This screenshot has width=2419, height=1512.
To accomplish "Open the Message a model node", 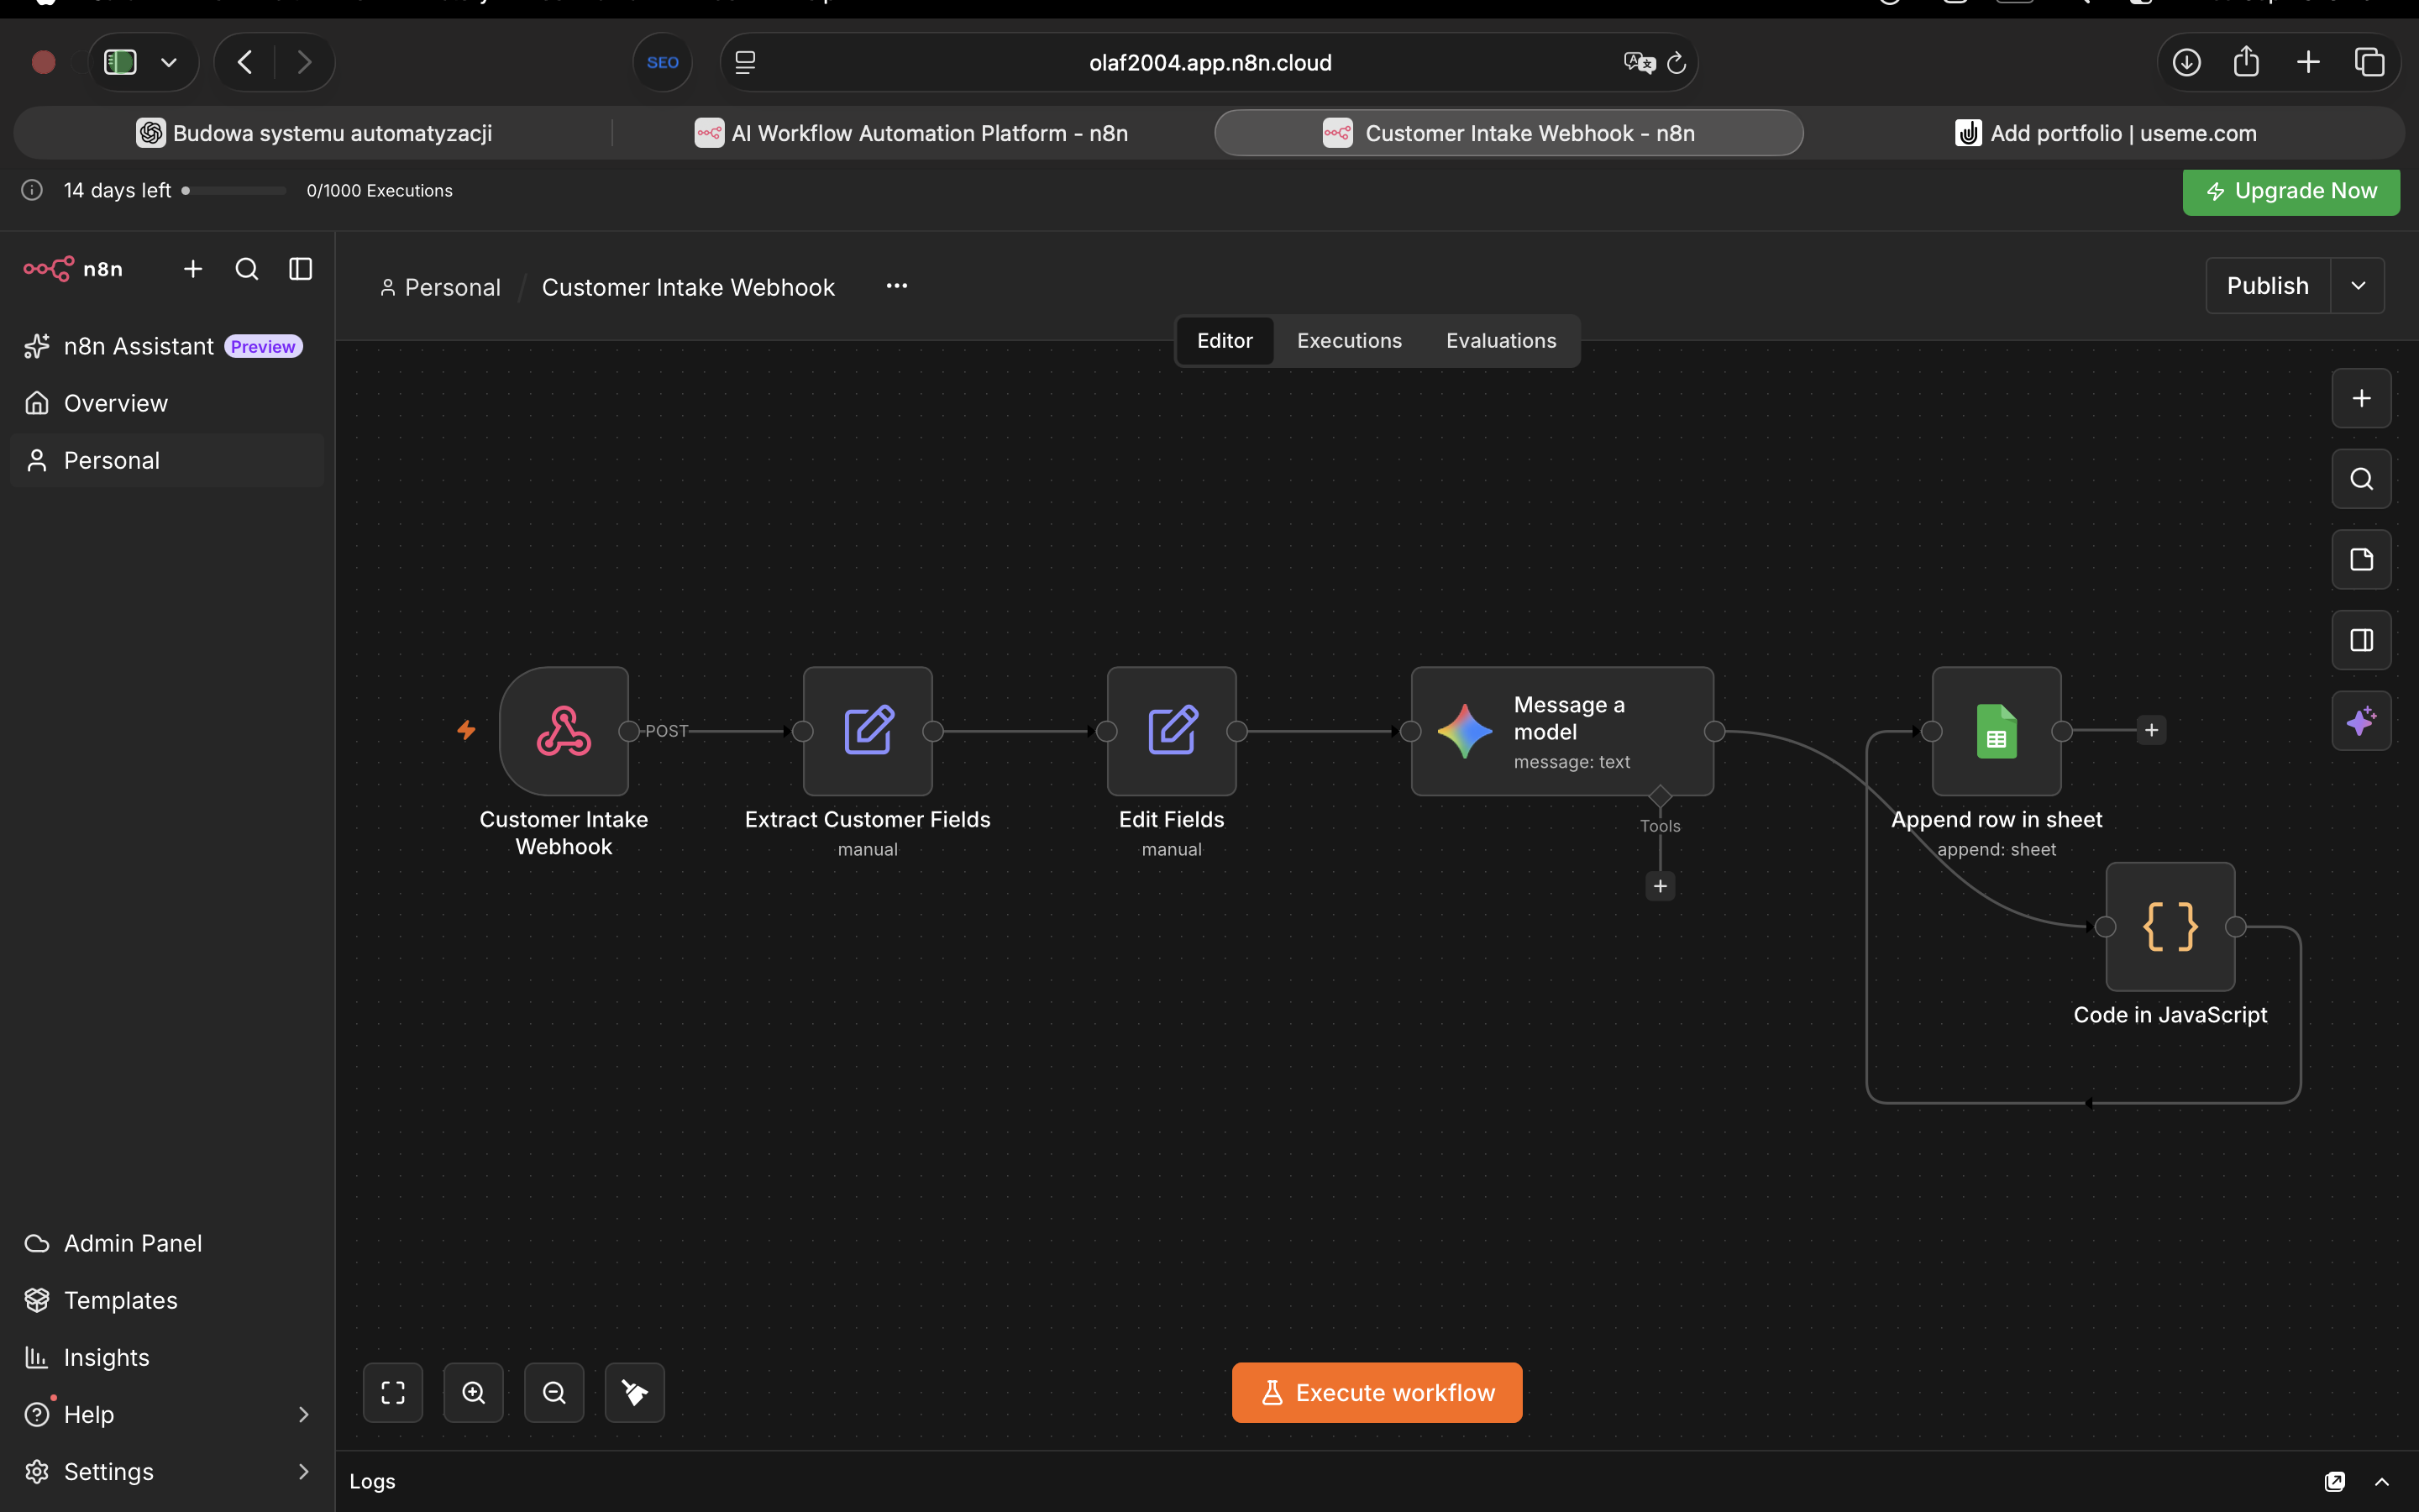I will 1562,731.
